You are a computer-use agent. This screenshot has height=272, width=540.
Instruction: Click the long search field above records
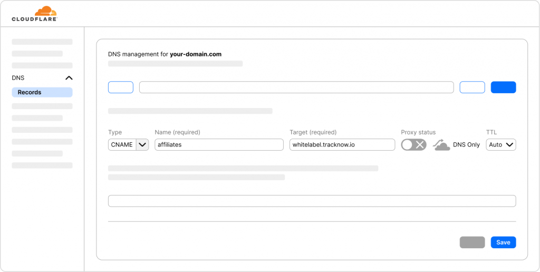click(x=296, y=88)
